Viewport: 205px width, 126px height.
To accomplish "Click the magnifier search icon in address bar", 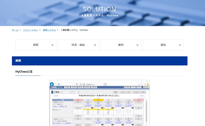I will point(77,84).
